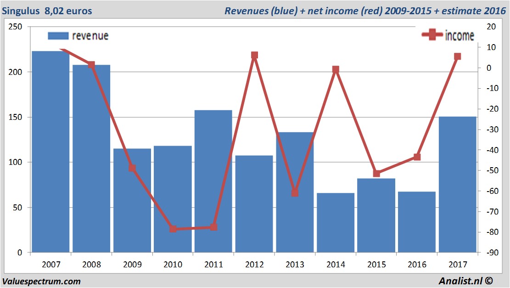This screenshot has width=510, height=288.
Task: Click the 150 revenue axis label
Action: pos(15,117)
